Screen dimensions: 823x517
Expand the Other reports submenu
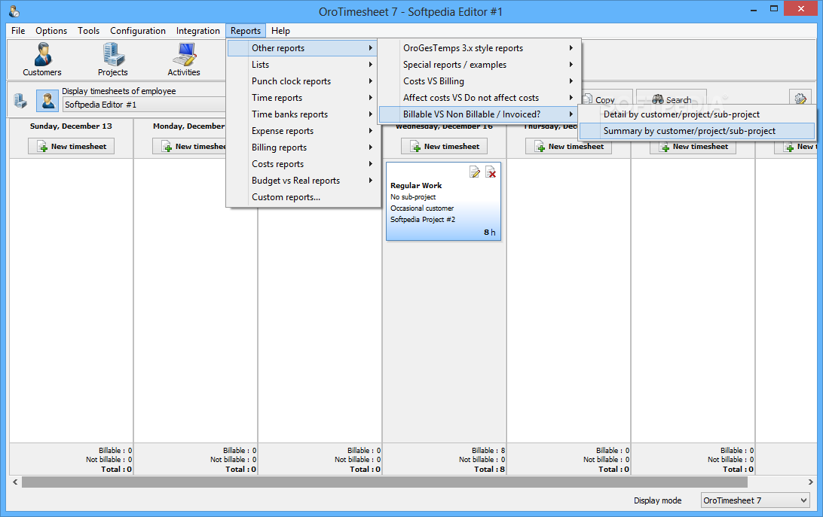[304, 47]
